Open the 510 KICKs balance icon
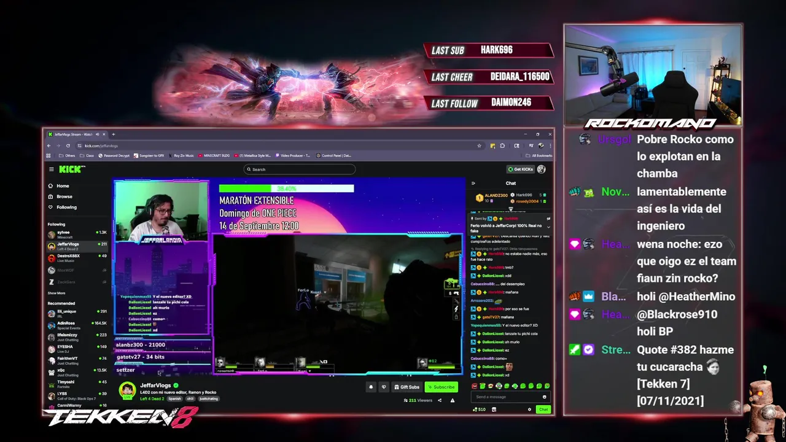The image size is (786, 442). tap(478, 409)
